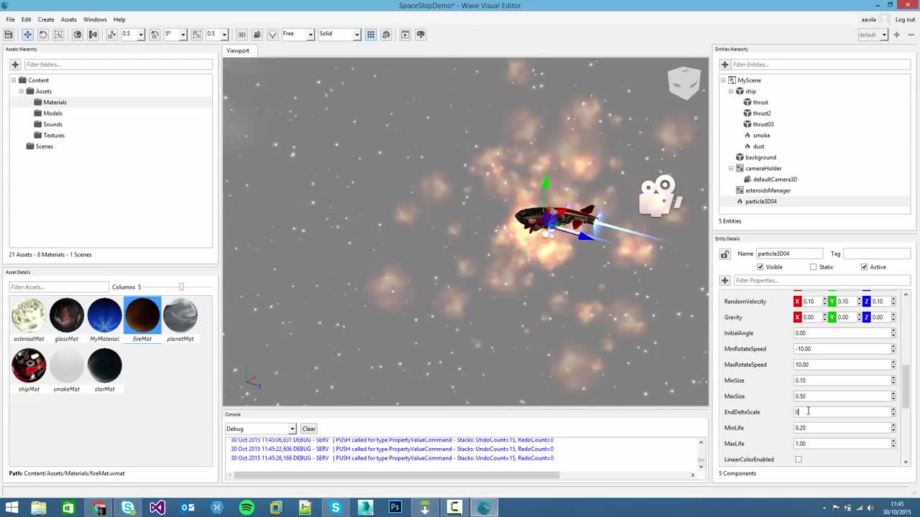Select the Scale tool in the toolbar
920x517 pixels.
point(58,34)
